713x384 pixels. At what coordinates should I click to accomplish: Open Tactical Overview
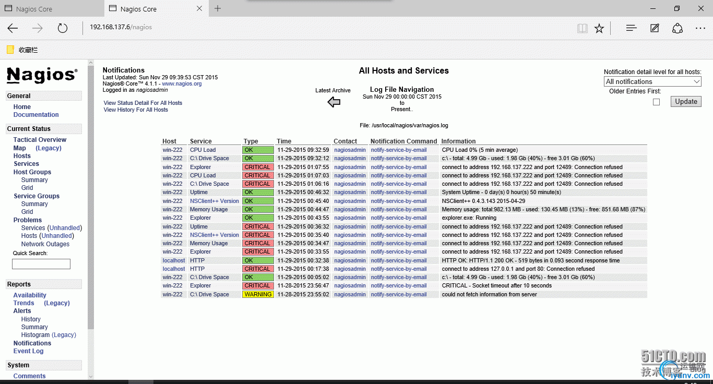pyautogui.click(x=40, y=140)
